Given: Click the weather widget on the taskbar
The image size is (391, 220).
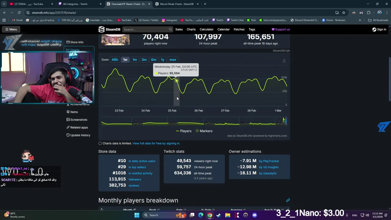Looking at the screenshot, I should (x=15, y=215).
